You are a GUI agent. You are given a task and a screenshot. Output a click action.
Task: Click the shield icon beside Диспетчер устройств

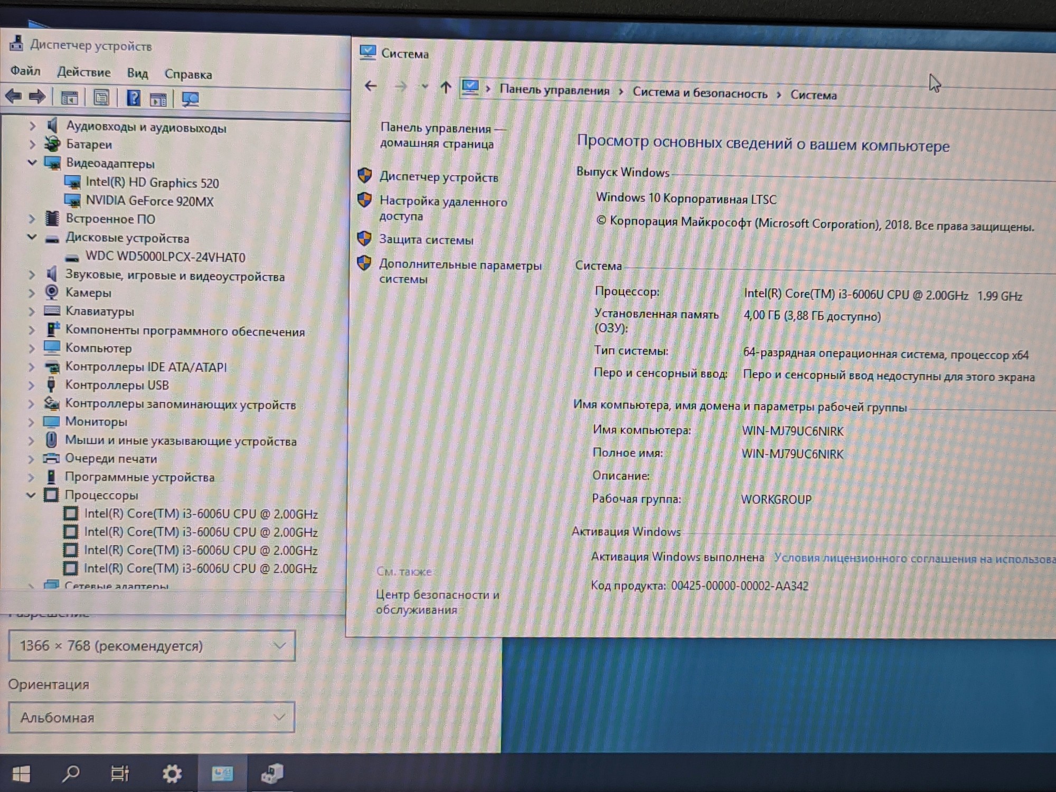(364, 175)
